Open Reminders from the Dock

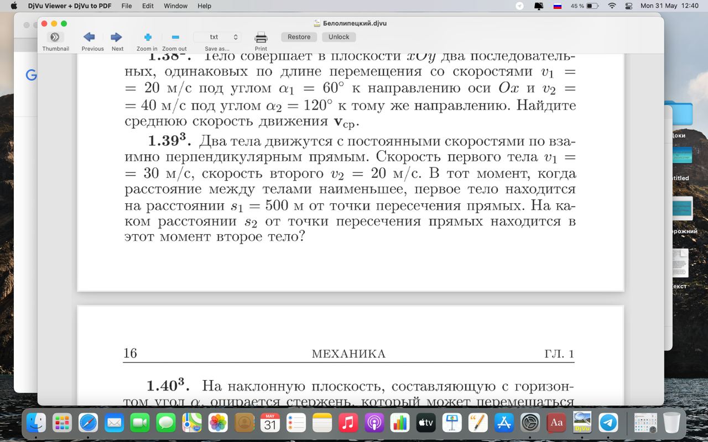(296, 423)
